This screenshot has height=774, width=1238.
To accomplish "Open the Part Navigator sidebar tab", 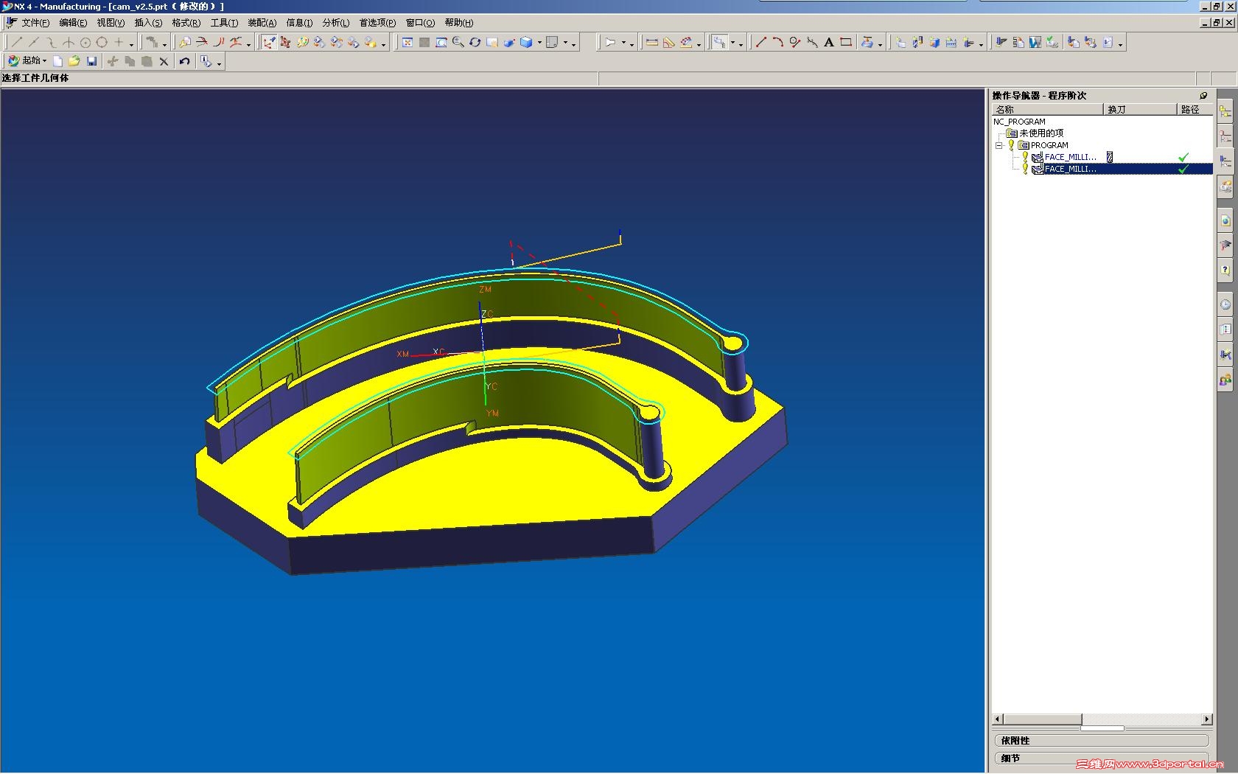I will click(1225, 136).
